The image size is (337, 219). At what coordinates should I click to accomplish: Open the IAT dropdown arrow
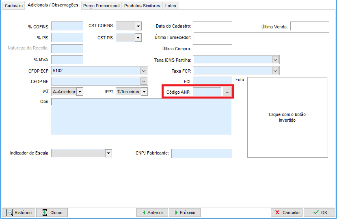[80, 92]
